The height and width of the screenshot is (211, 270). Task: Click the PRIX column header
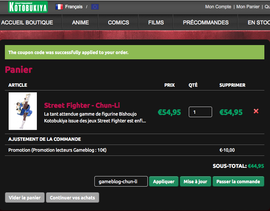(x=170, y=85)
